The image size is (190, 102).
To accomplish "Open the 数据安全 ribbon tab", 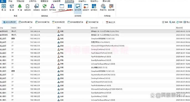I will click(x=45, y=1).
